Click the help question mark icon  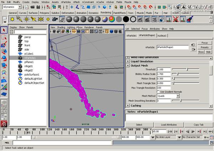(x=110, y=7)
